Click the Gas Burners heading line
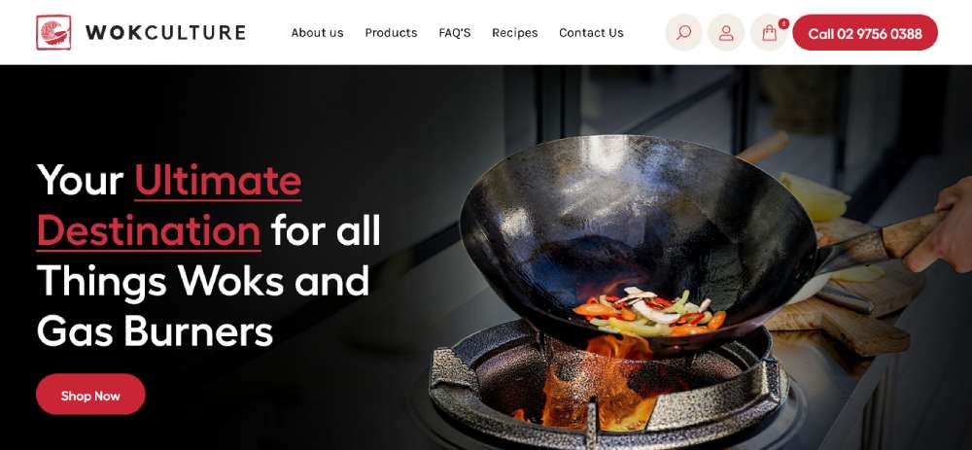 pos(155,331)
